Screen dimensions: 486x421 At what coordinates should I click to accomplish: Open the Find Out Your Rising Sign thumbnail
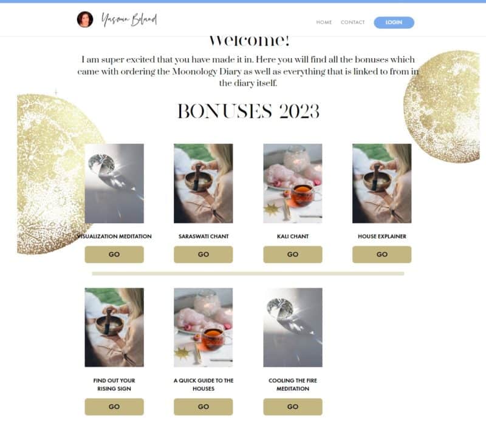point(114,328)
